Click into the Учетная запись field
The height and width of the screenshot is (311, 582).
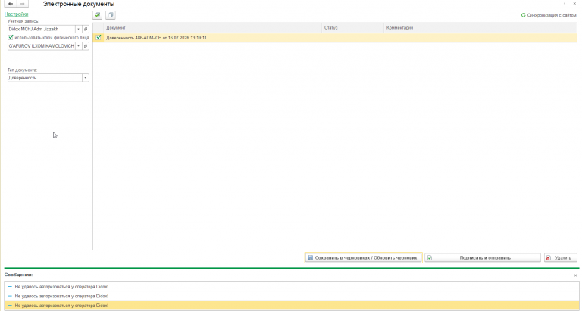[x=41, y=29]
